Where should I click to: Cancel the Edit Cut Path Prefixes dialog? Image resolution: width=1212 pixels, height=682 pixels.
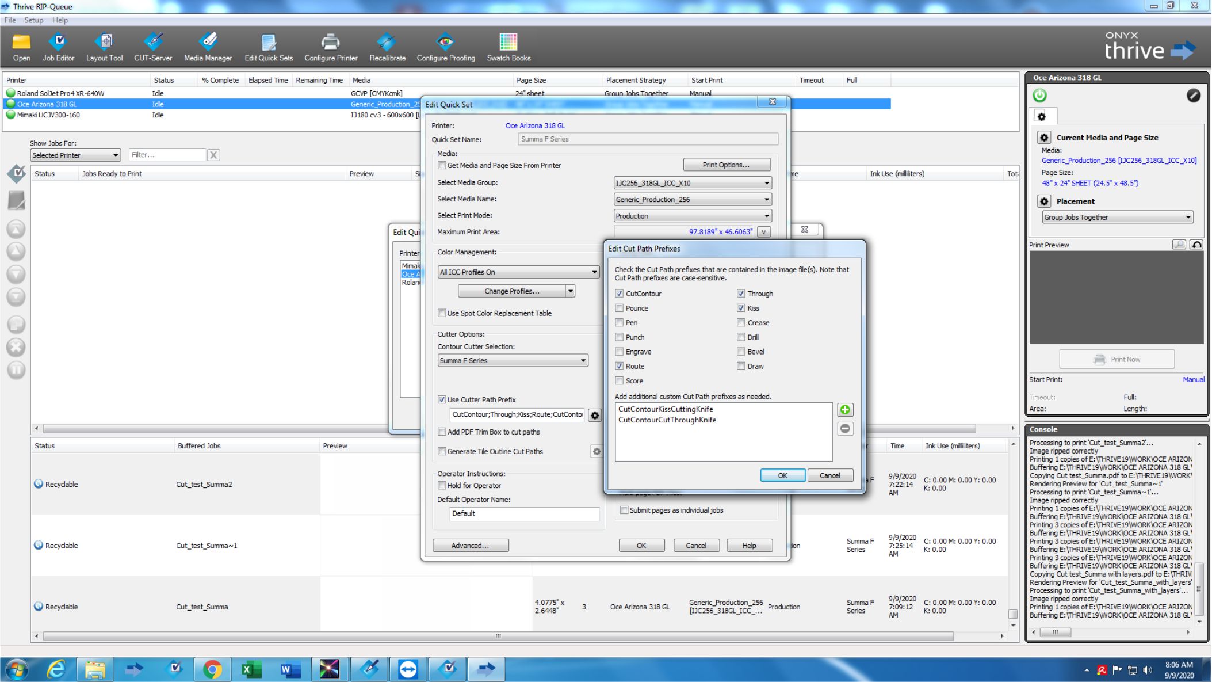(x=829, y=475)
